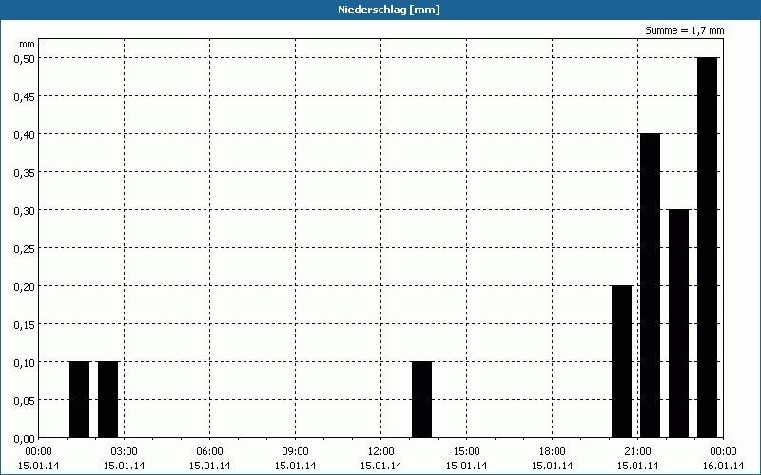Image resolution: width=761 pixels, height=475 pixels.
Task: Click the 15:00 time axis label
Action: tap(466, 452)
